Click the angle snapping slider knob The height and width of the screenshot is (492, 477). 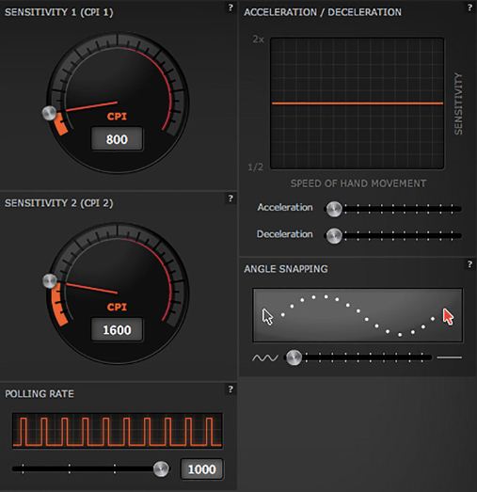pyautogui.click(x=294, y=357)
